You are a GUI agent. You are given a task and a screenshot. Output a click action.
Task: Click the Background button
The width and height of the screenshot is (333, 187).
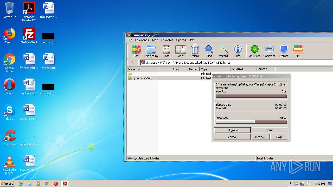(232, 130)
